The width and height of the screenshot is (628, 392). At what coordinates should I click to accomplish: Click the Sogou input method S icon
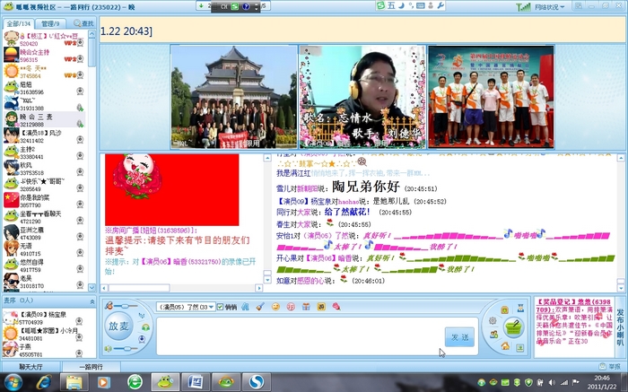click(x=380, y=5)
